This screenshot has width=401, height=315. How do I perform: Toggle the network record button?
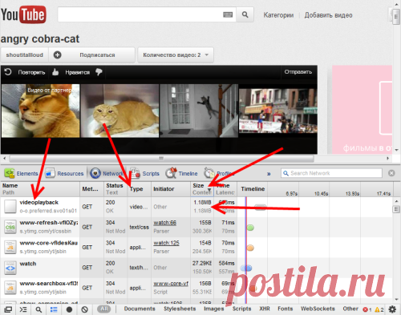(69, 309)
